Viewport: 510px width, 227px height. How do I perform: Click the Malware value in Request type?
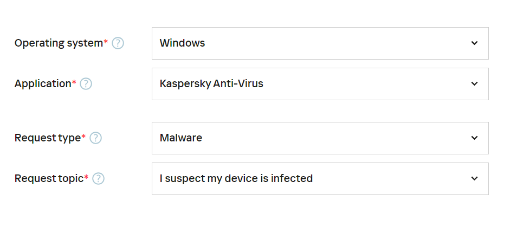[x=181, y=138]
